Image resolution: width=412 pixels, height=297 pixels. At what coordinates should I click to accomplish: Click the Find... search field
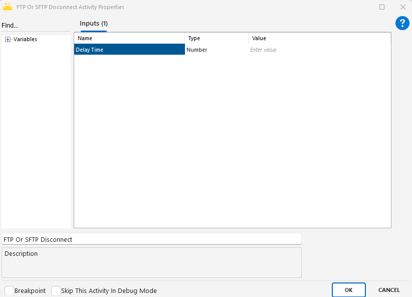tap(35, 26)
